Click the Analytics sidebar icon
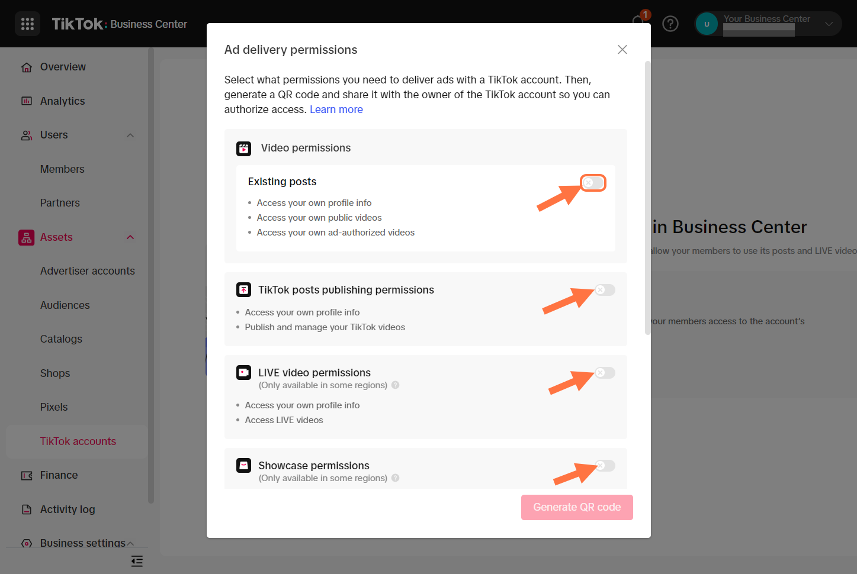Screen dimensions: 857x574 pyautogui.click(x=26, y=101)
